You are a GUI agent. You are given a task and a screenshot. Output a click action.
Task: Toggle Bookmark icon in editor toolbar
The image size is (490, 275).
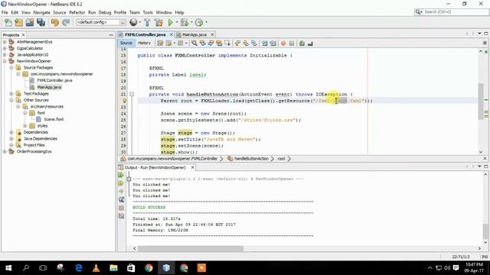point(254,44)
